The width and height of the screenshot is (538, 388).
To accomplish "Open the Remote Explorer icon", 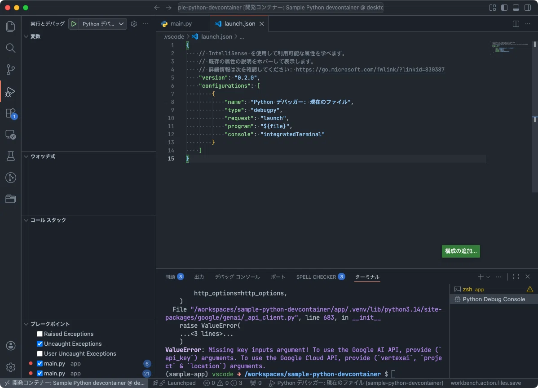I will [11, 134].
